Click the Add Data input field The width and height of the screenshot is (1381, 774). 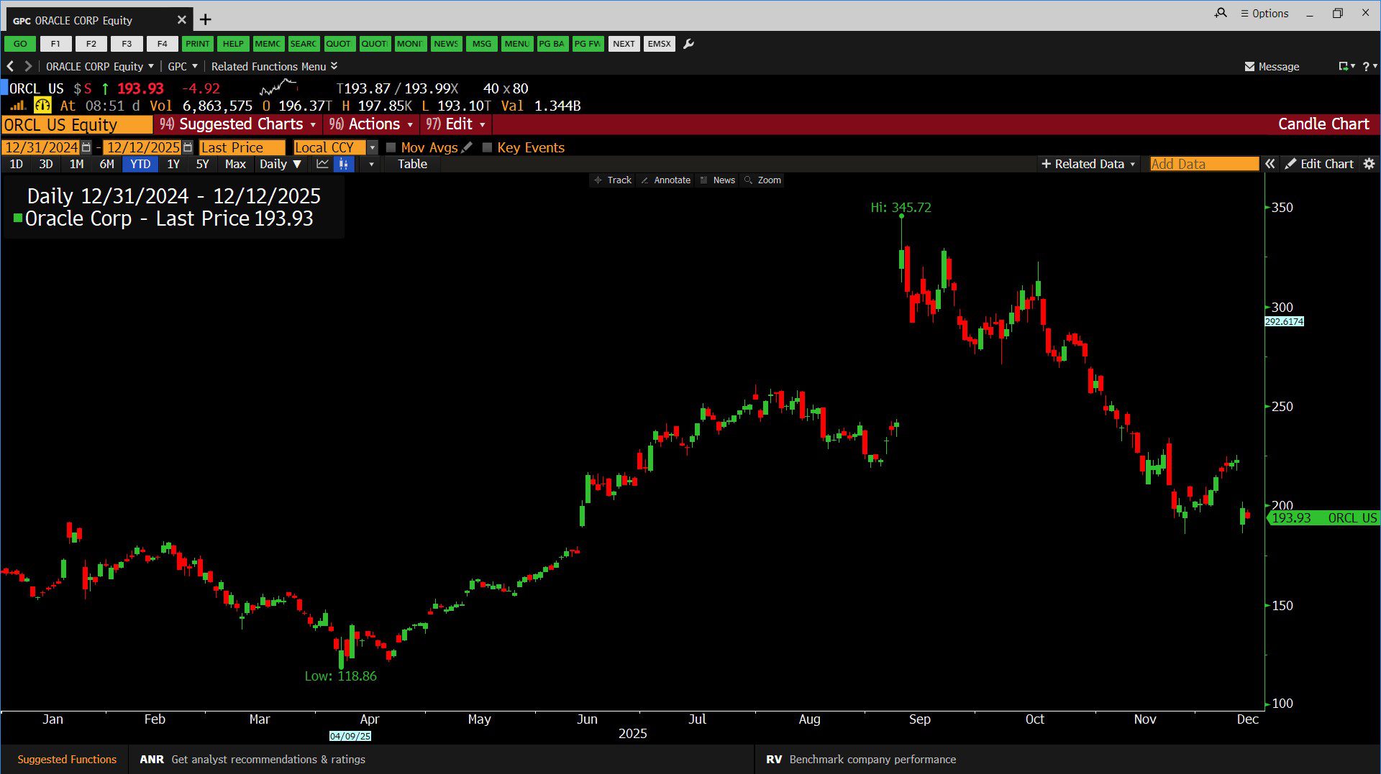(x=1204, y=164)
